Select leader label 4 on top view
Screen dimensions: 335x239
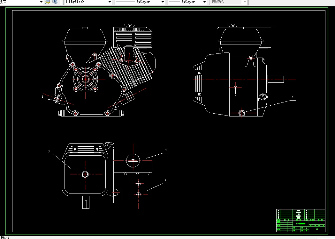166,150
